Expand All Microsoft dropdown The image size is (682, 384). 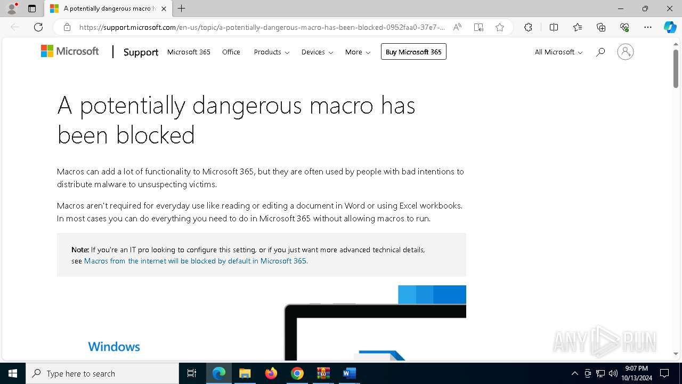(558, 52)
